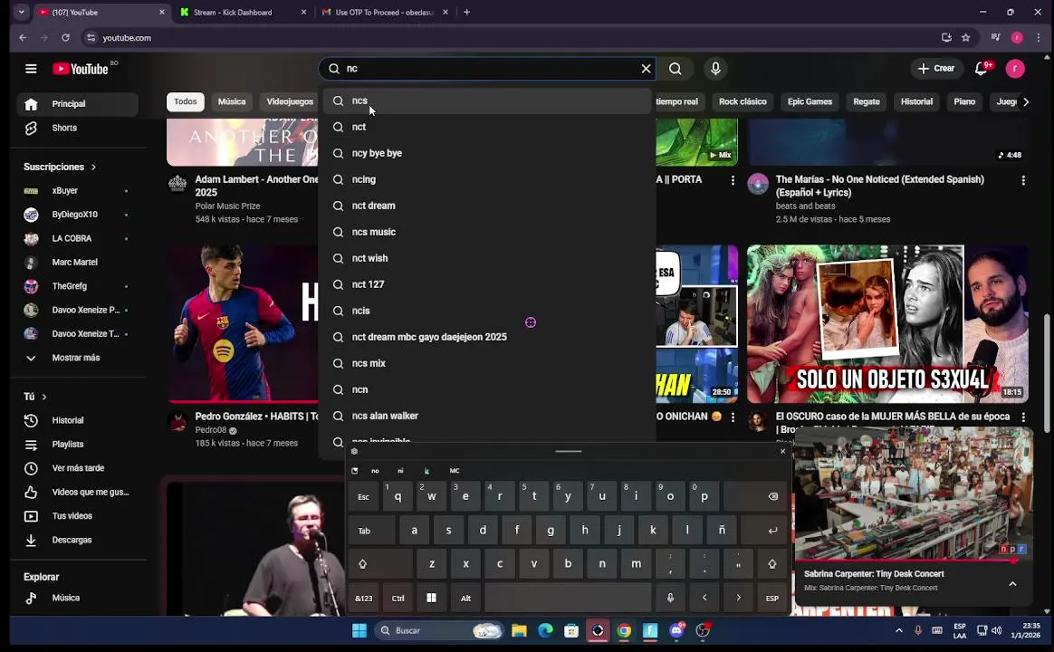
Task: Open Principal in the sidebar
Action: pos(77,104)
